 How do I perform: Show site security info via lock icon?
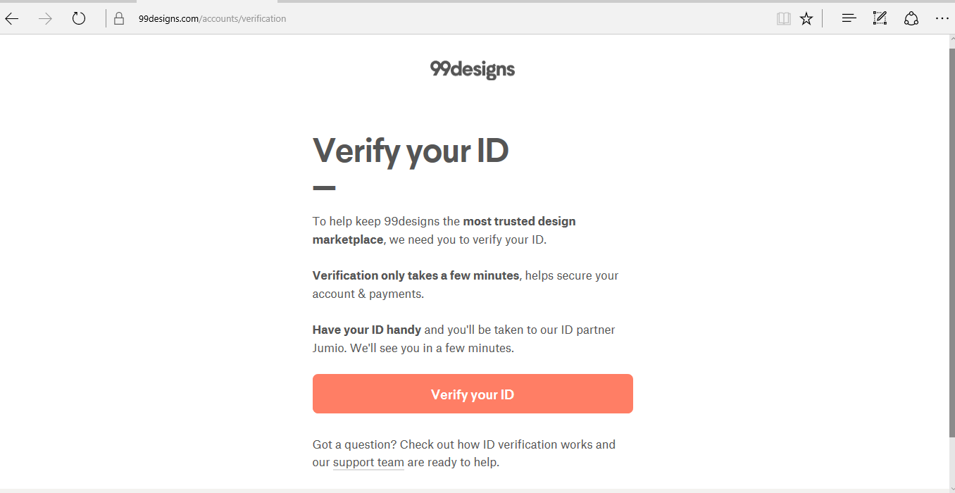[x=119, y=19]
